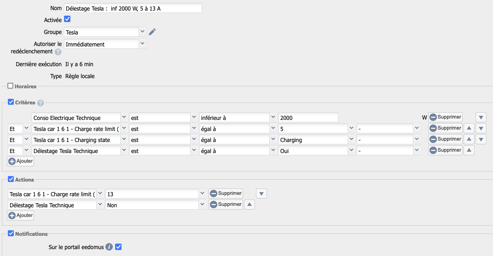Move the Conso Electrique Technique criterion down
Screen dimensions: 493x256
click(x=481, y=117)
